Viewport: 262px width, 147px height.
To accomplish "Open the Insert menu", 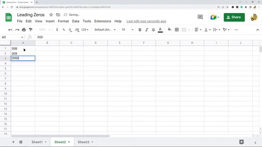I will pos(50,21).
